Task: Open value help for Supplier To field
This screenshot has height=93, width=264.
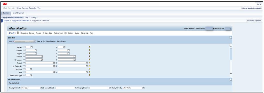Action: tap(69, 53)
